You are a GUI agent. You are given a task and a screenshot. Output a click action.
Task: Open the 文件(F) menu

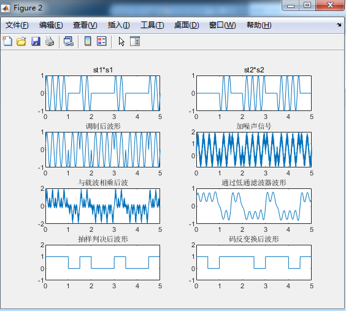[17, 25]
